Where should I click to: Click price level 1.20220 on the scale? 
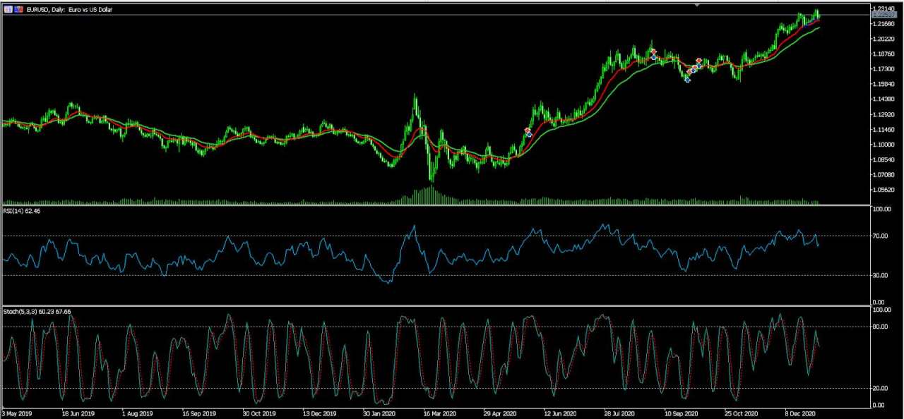pyautogui.click(x=883, y=39)
